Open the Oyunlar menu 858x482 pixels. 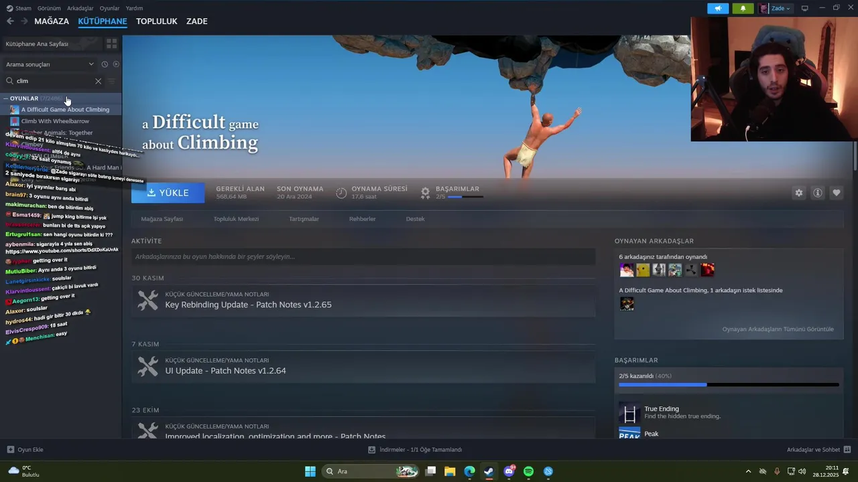click(109, 8)
